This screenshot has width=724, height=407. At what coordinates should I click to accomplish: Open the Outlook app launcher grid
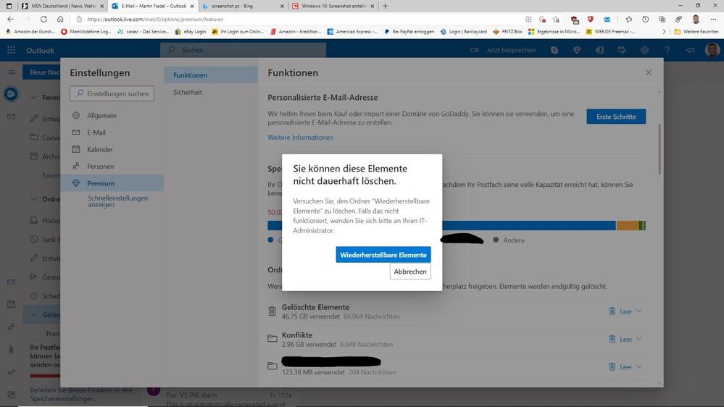(11, 50)
